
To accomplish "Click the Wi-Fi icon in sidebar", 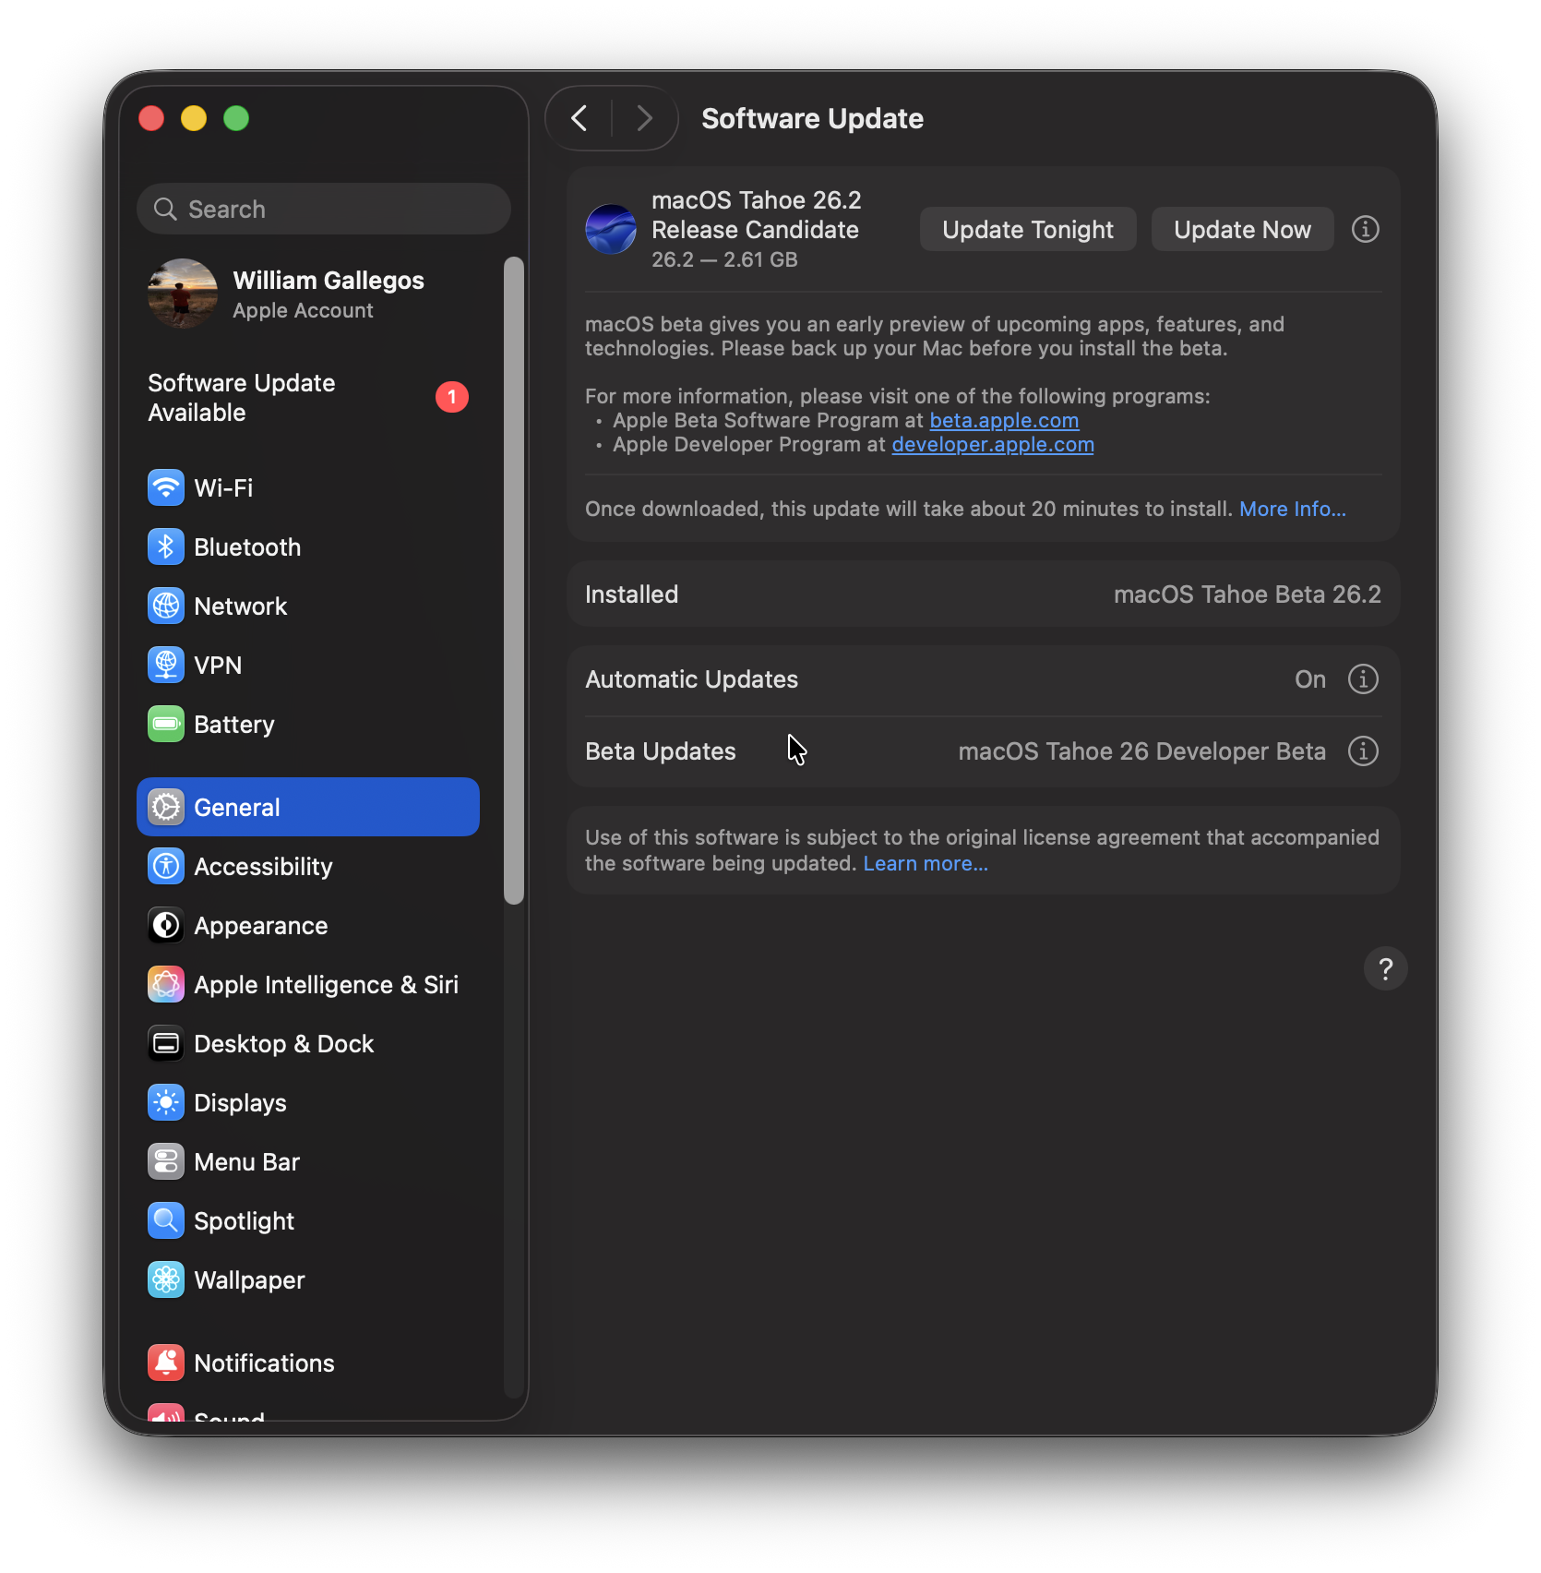I will coord(166,487).
